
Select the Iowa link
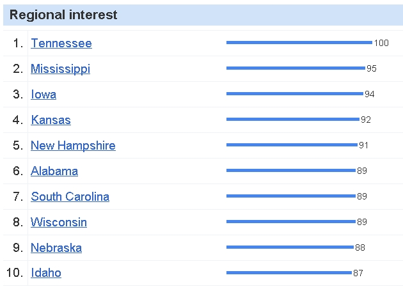click(43, 95)
